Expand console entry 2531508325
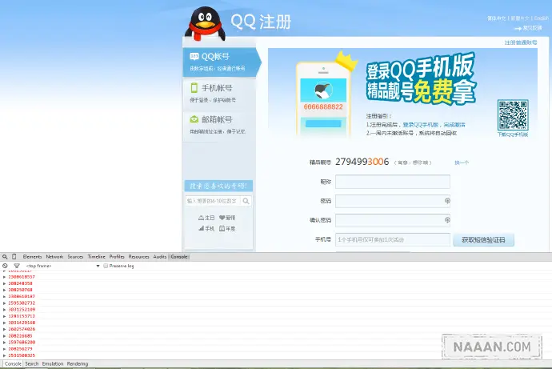 click(x=4, y=355)
